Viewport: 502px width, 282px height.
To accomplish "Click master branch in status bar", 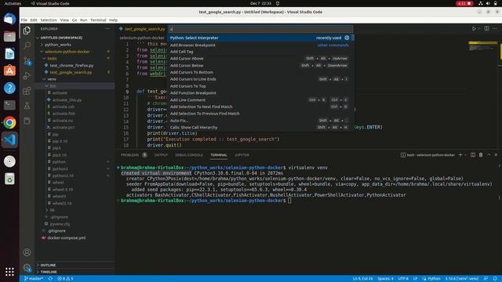I will (33, 279).
